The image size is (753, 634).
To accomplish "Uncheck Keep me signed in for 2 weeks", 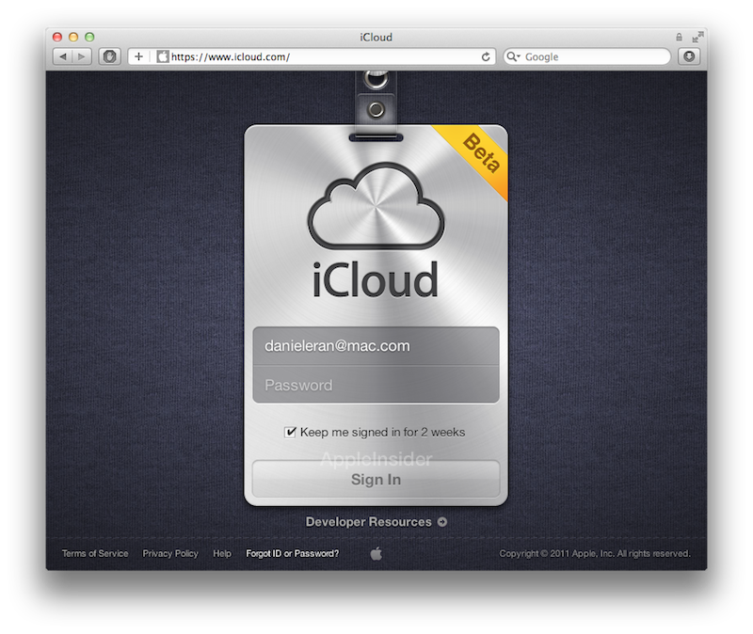I will pos(291,433).
